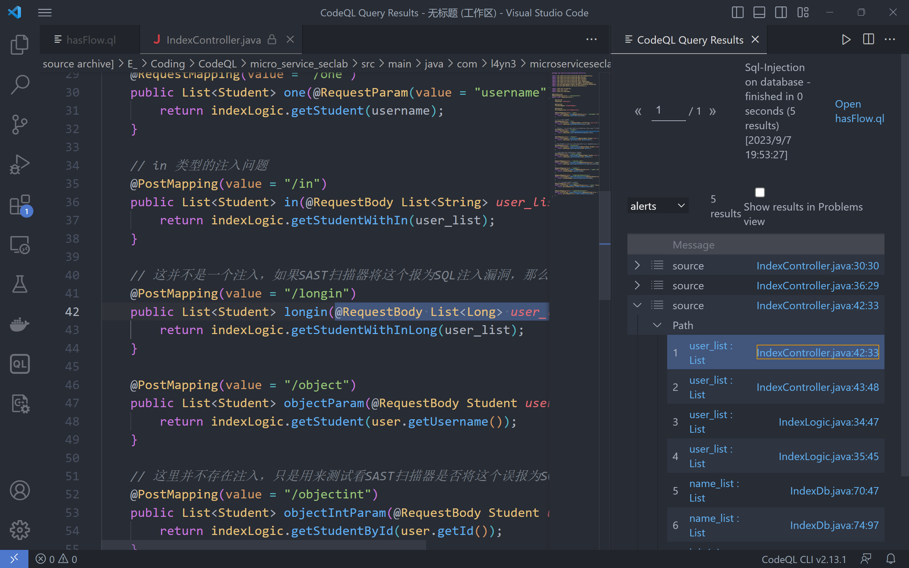Screen dimensions: 909x568
Task: Open the application hamburger menu
Action: tap(44, 12)
